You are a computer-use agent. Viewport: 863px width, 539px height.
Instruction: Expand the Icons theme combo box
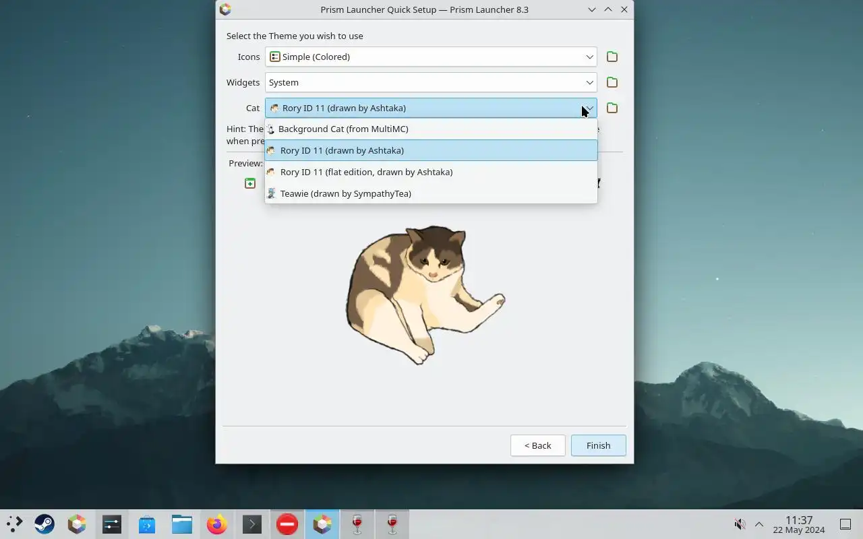point(431,57)
